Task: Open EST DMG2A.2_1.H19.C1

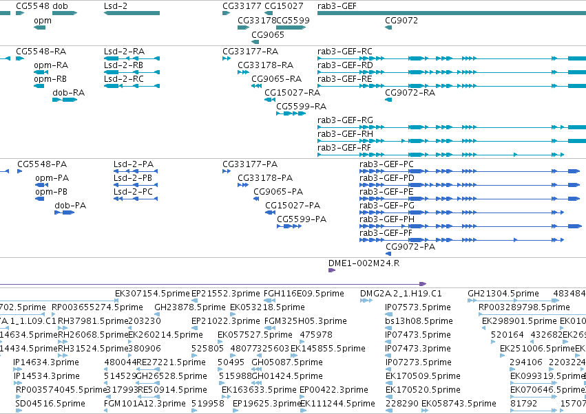Action: (401, 294)
